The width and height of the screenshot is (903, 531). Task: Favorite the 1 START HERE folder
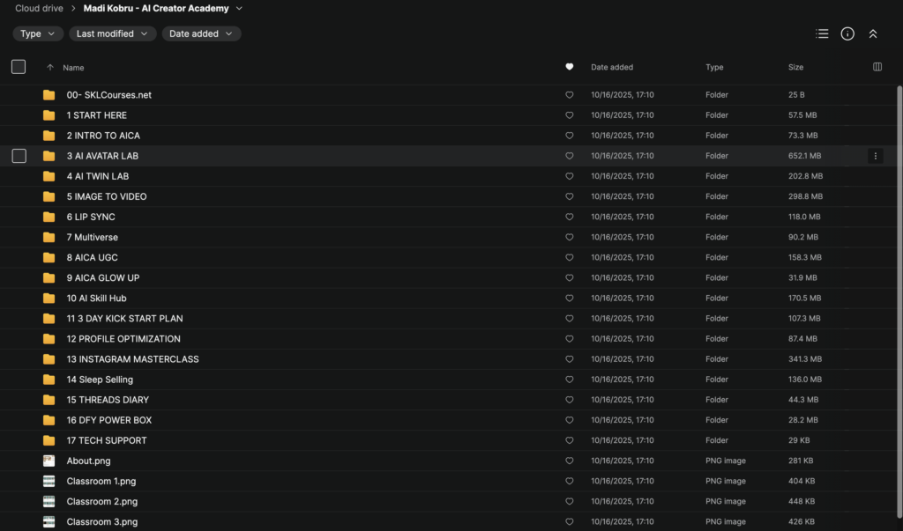point(570,115)
